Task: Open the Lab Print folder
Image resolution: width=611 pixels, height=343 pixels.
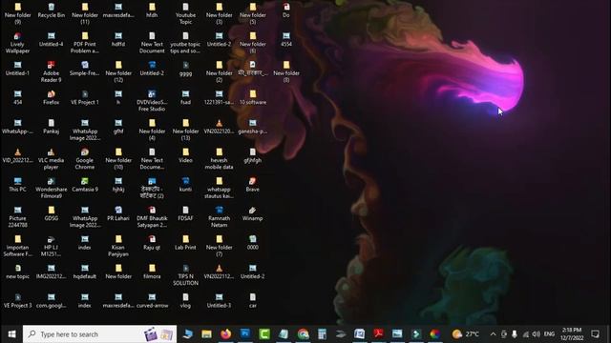Action: pos(185,243)
